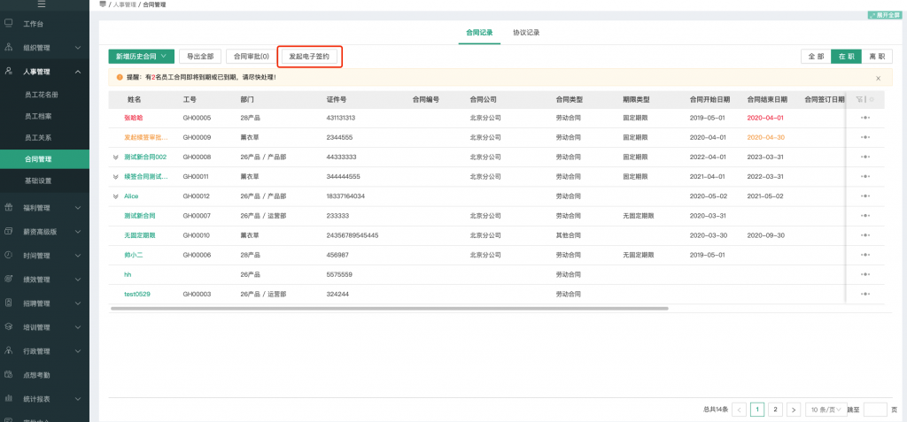
Task: Click the 工作台 monitor icon in sidebar
Action: click(9, 24)
